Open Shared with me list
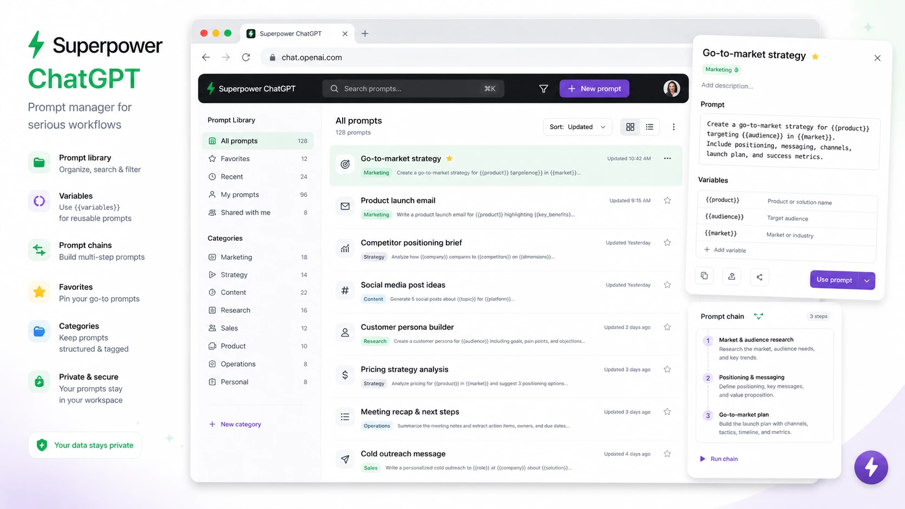Screen dimensions: 905x509 [258, 213]
